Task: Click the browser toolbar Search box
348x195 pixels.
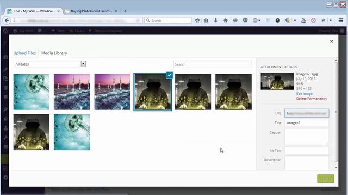Action: [168, 21]
